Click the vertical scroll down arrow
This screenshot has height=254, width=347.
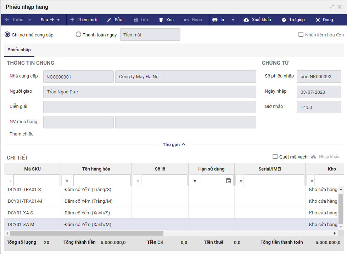(x=341, y=227)
